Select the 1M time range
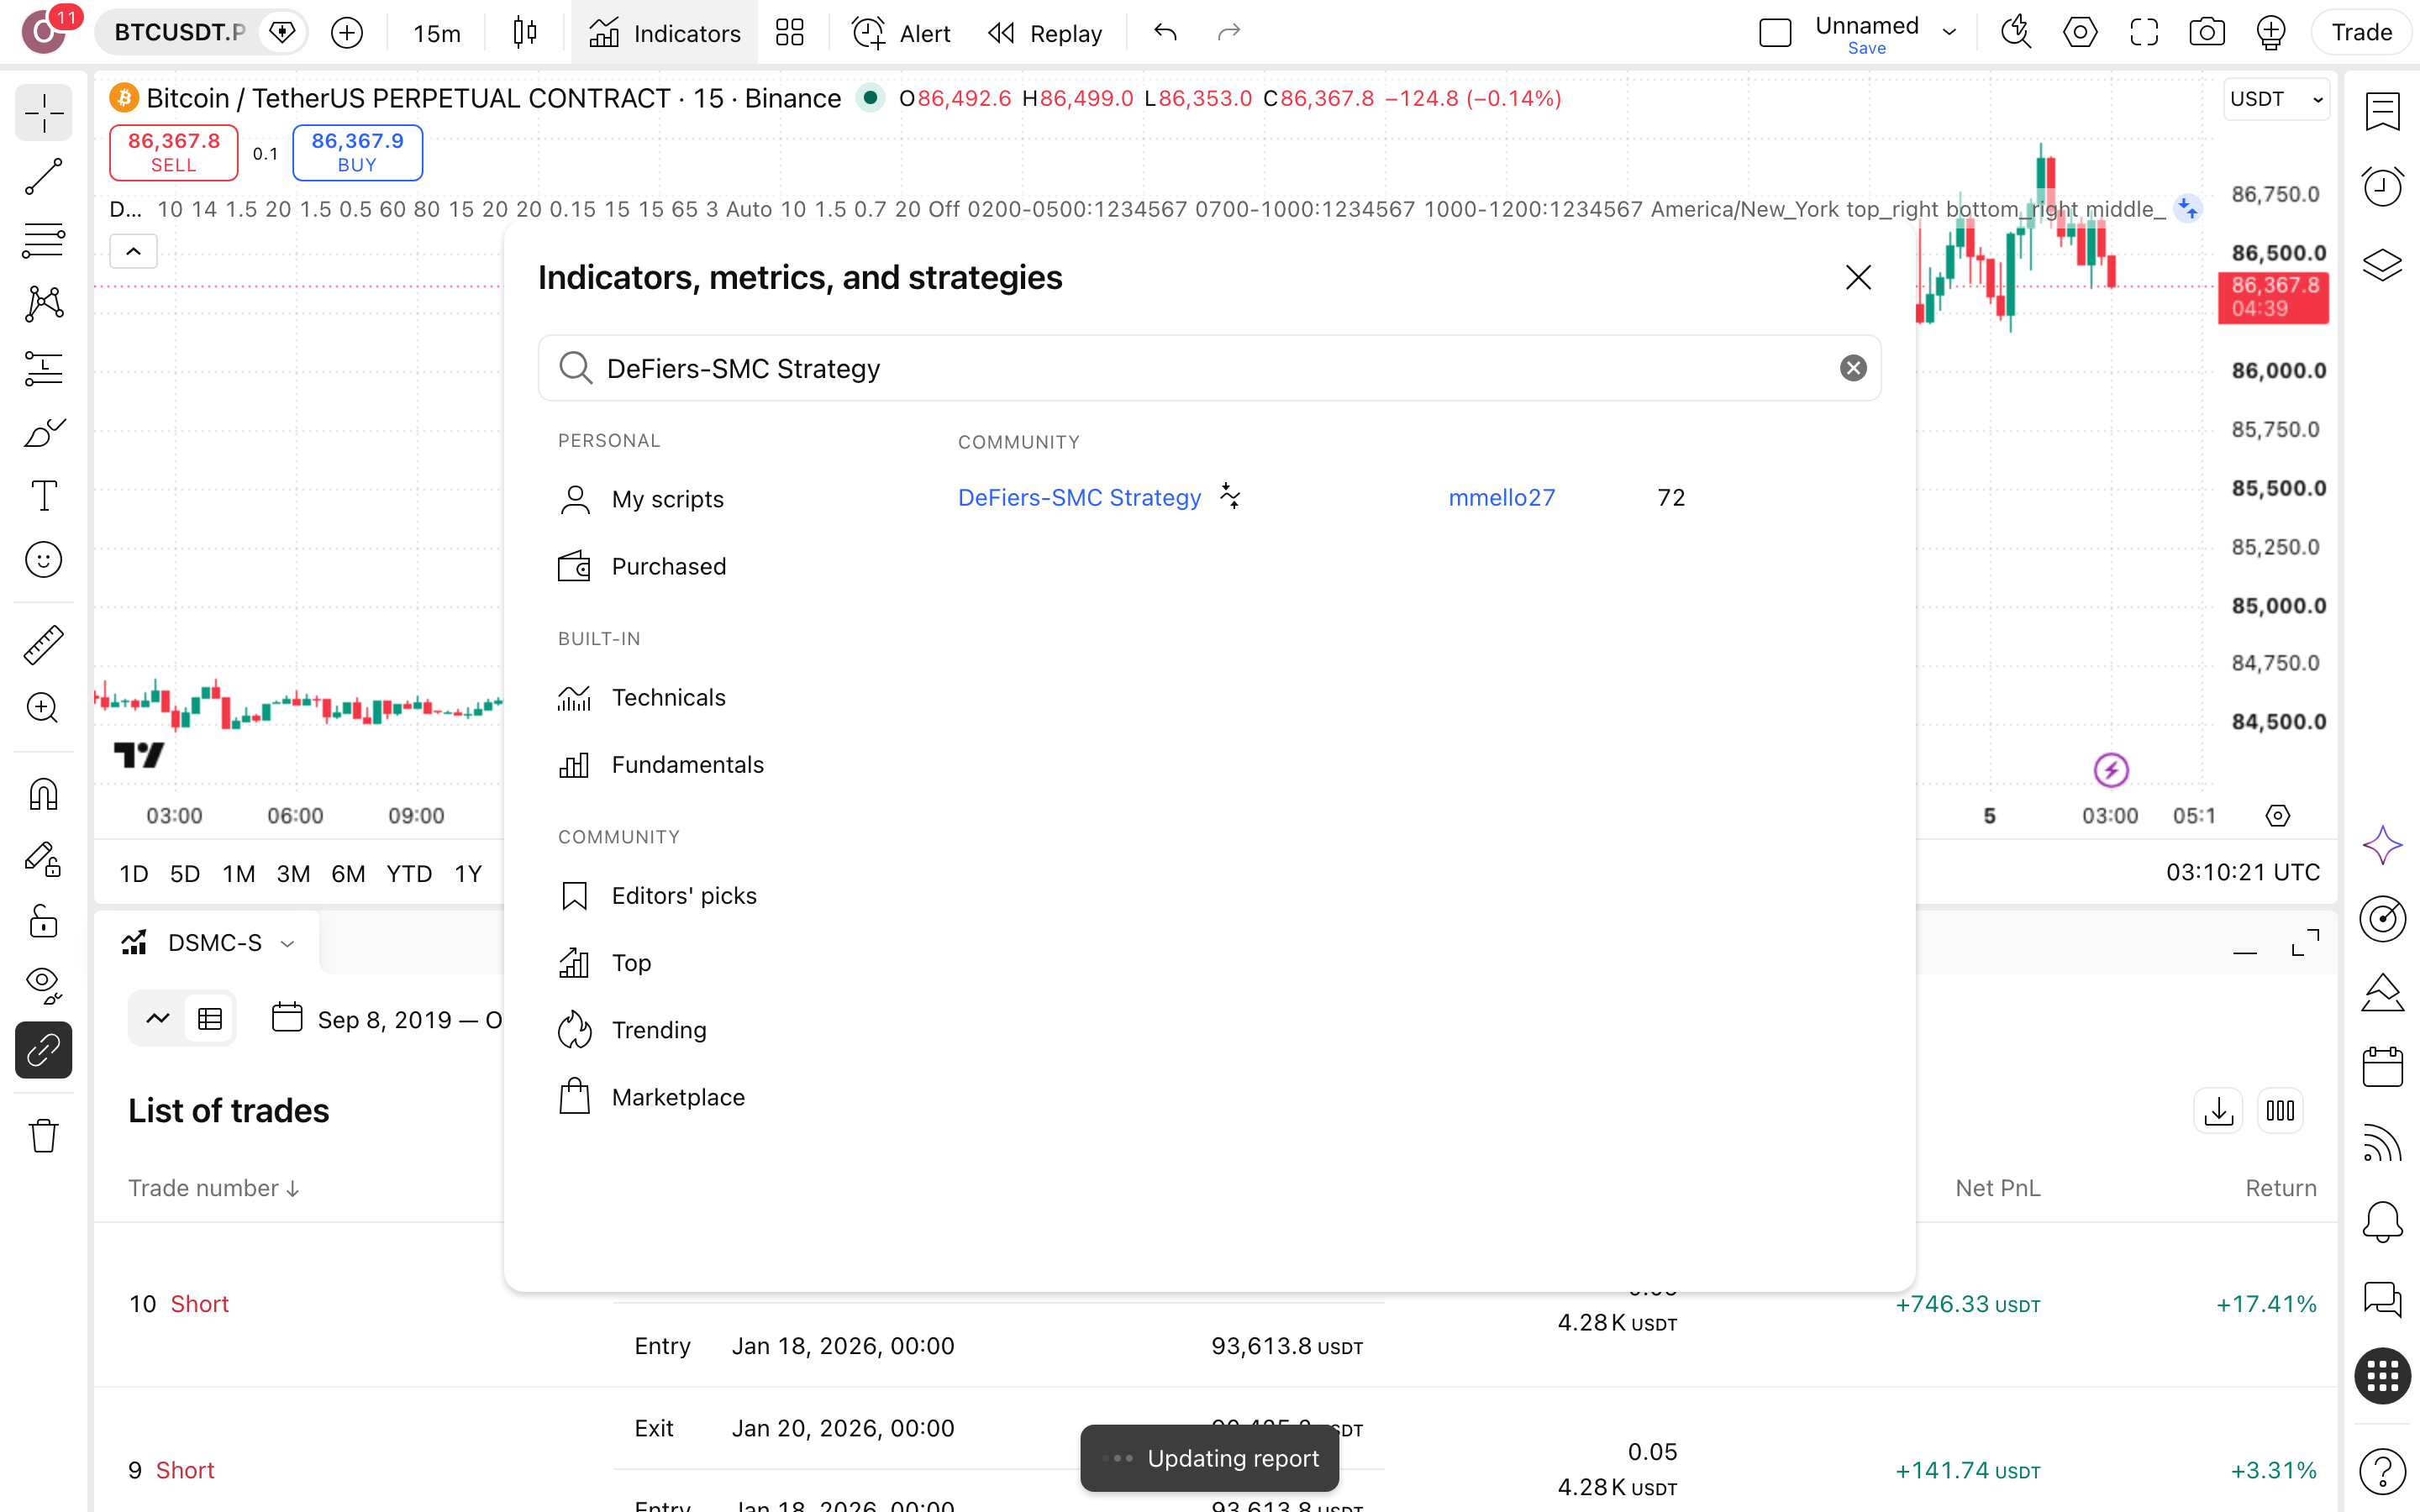 point(238,874)
